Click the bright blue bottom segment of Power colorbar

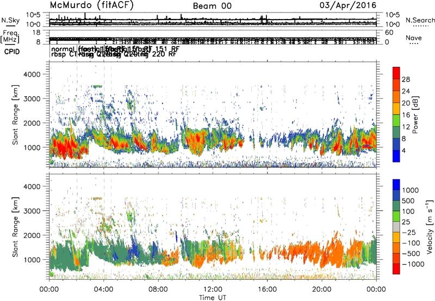[396, 156]
